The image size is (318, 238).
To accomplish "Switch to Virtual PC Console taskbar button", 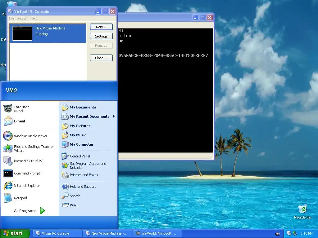I will click(x=57, y=233).
